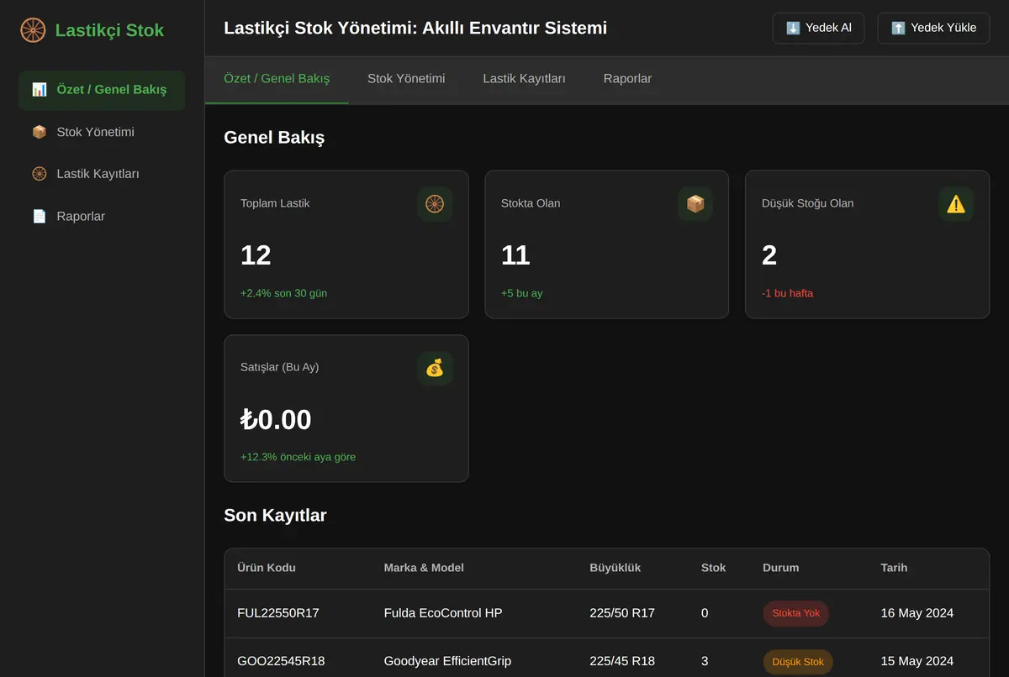Click the Düşük Stok status badge
The height and width of the screenshot is (677, 1009).
click(798, 662)
